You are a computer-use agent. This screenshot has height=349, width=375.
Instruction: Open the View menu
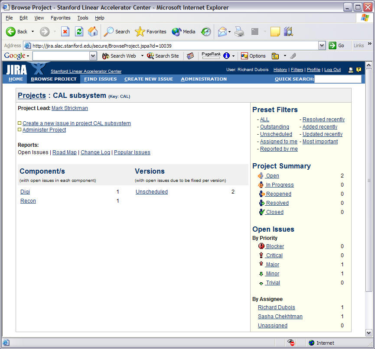39,18
